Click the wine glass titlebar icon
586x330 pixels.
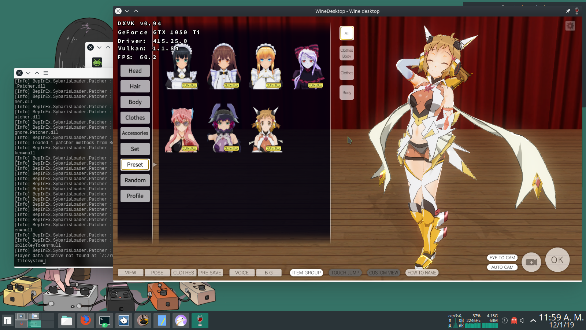pos(577,11)
